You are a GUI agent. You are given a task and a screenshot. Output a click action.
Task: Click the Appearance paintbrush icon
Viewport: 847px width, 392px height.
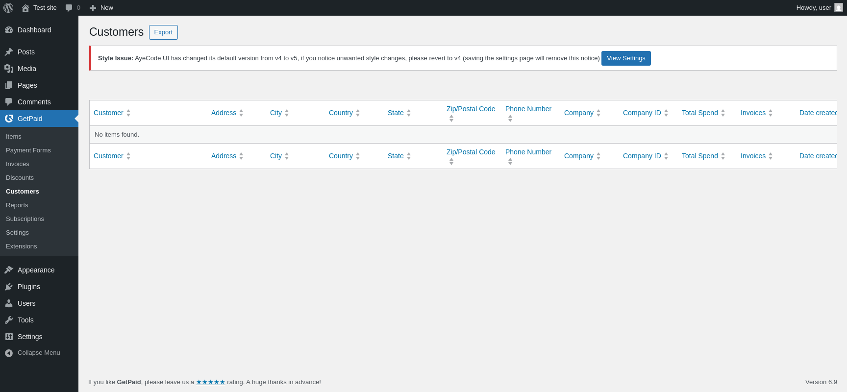point(9,270)
